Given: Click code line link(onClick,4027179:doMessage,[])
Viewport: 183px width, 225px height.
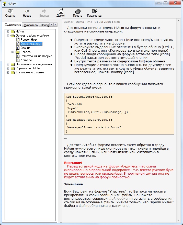Looking at the screenshot, I should (x=98, y=112).
